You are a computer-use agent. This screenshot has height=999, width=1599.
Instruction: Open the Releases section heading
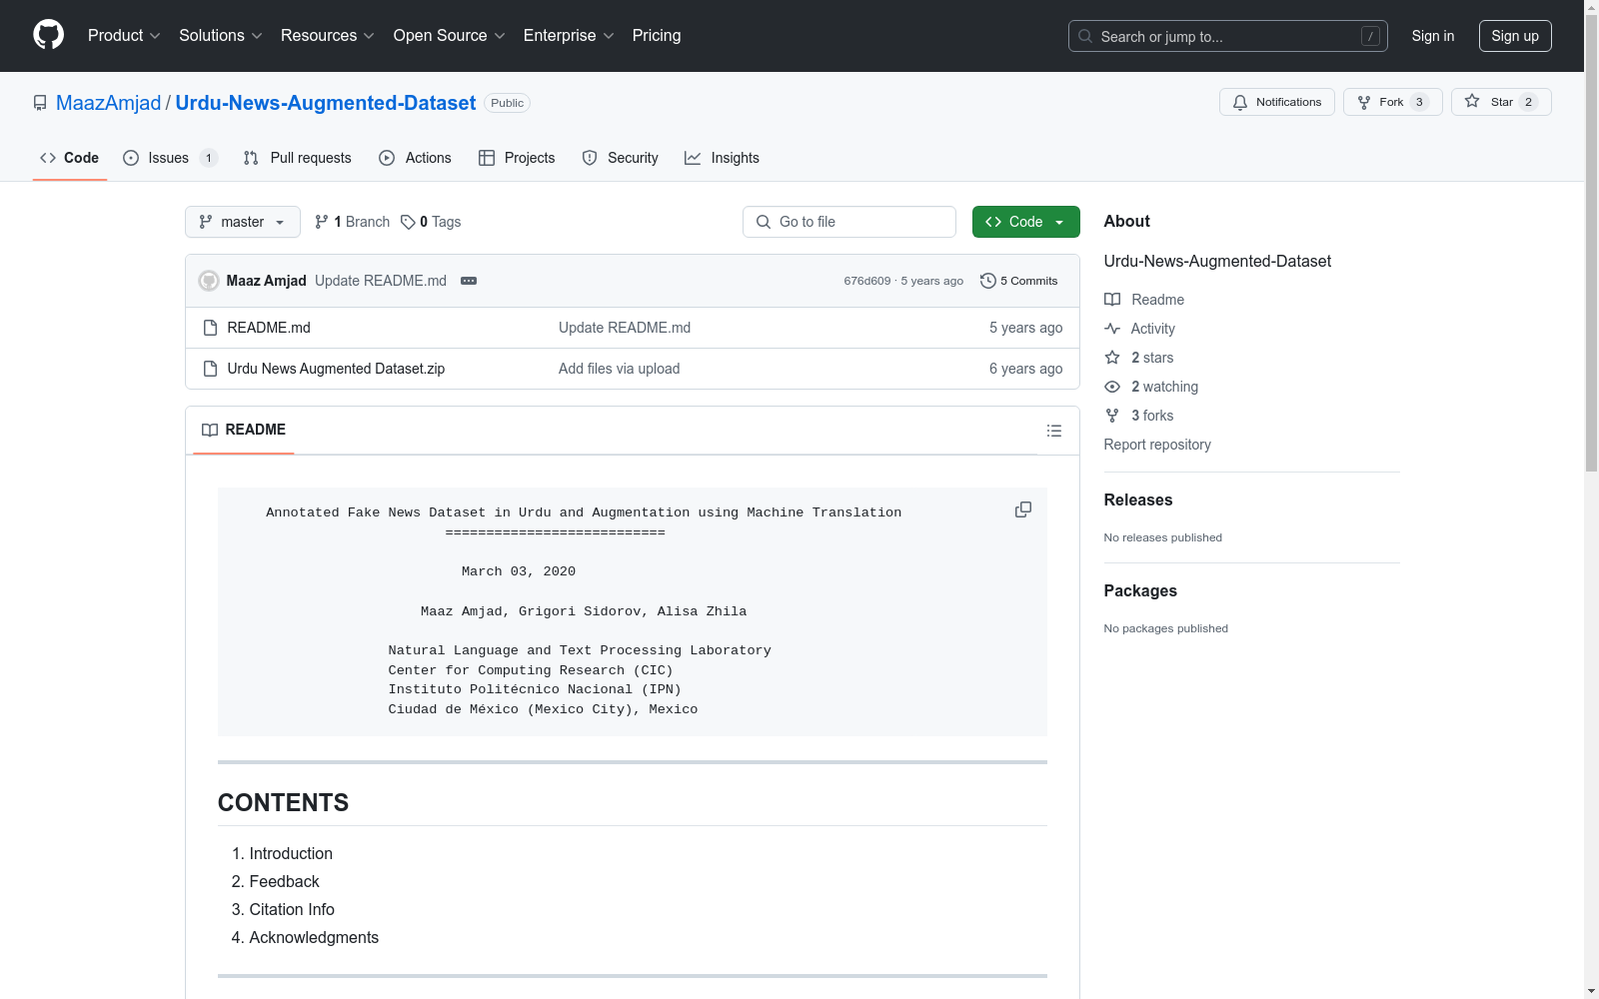pyautogui.click(x=1138, y=499)
